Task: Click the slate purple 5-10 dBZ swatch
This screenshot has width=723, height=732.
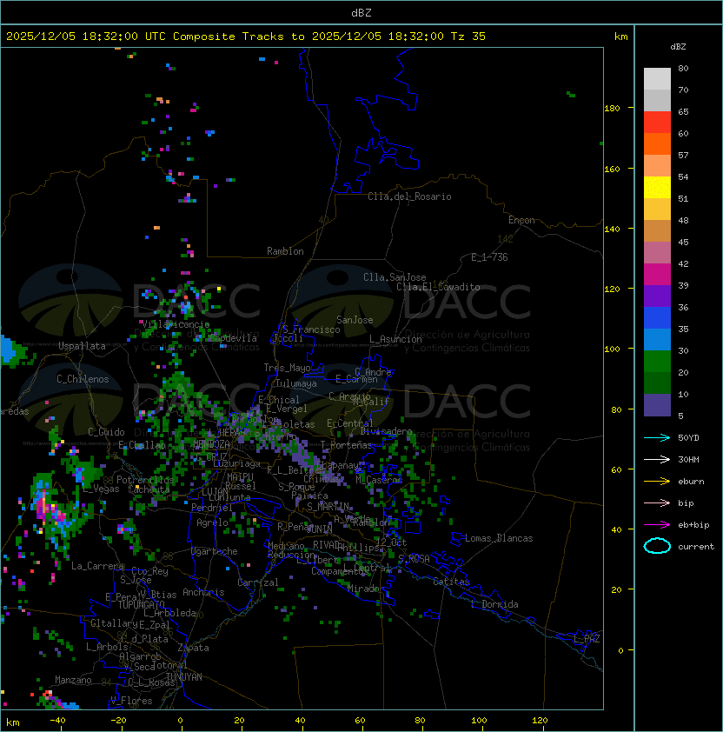Action: (x=657, y=405)
